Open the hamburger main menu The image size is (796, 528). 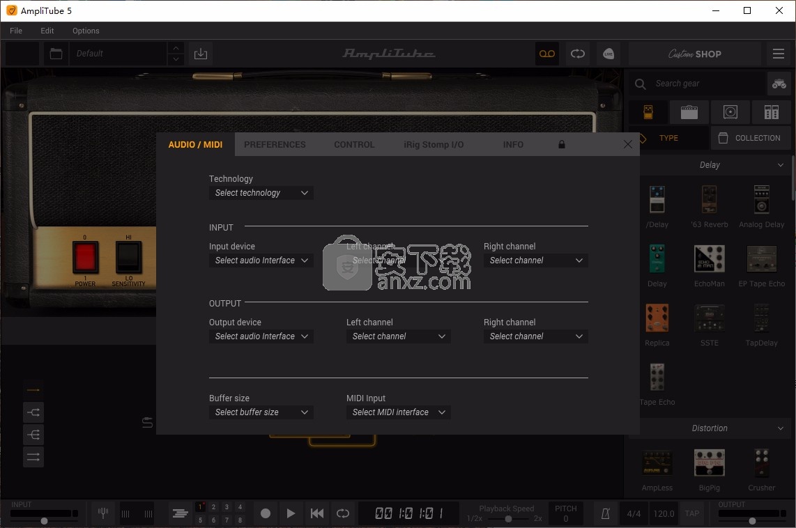(779, 54)
